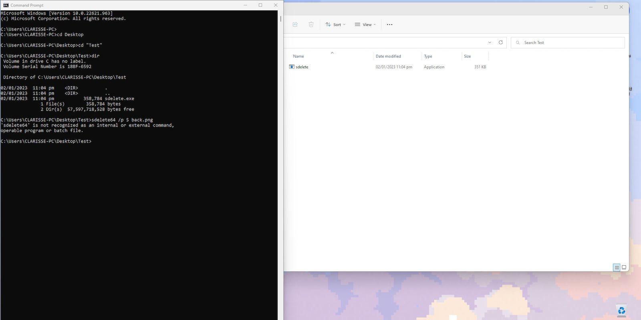Refresh the Test folder view
The image size is (641, 320).
(500, 42)
